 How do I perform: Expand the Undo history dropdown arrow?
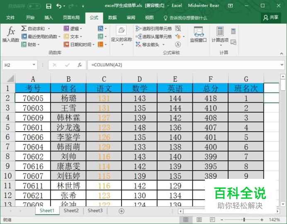click(64, 6)
